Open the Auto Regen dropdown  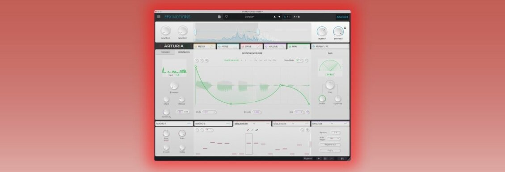(x=333, y=138)
